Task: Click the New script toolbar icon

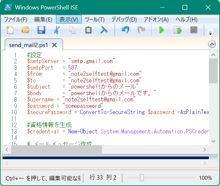Action: (x=10, y=30)
